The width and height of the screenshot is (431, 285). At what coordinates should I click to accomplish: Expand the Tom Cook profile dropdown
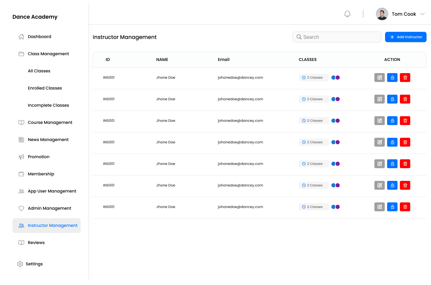(x=423, y=14)
